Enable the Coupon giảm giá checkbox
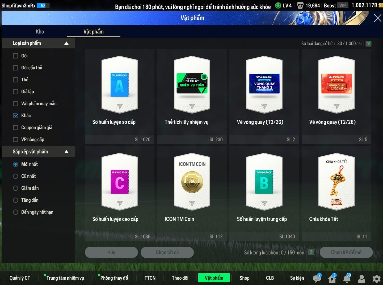This screenshot has width=383, height=285. coord(16,128)
